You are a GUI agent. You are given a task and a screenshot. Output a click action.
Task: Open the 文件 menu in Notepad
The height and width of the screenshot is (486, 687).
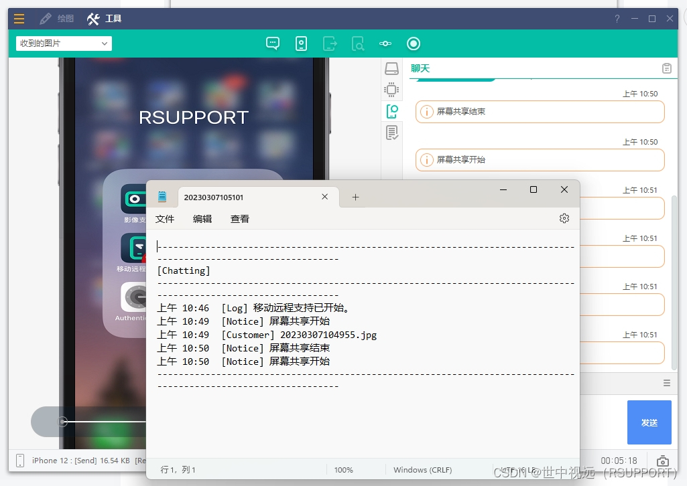(x=165, y=219)
